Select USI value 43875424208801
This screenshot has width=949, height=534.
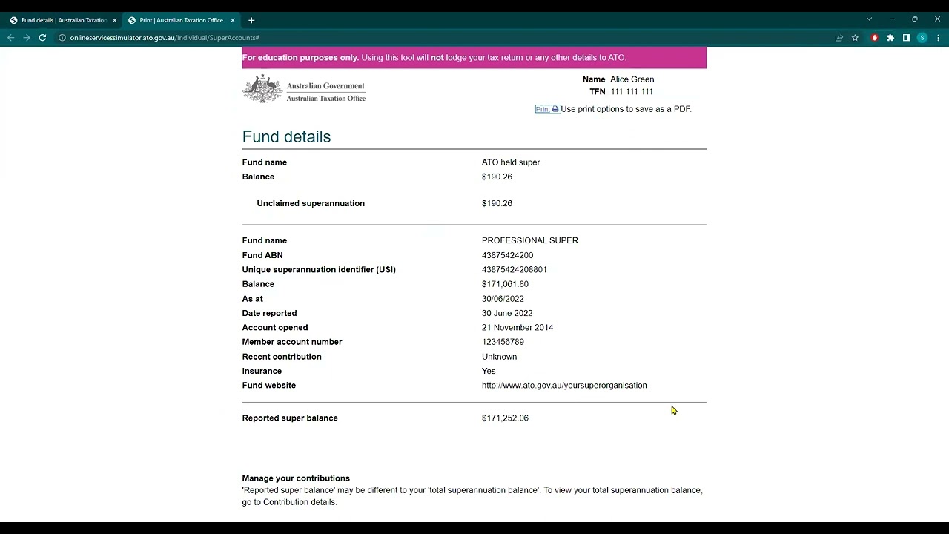(x=515, y=270)
